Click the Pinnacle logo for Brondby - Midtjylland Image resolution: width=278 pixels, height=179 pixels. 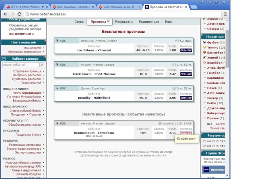[x=186, y=98]
